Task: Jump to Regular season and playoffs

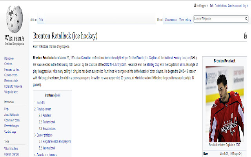Action: 57,141
